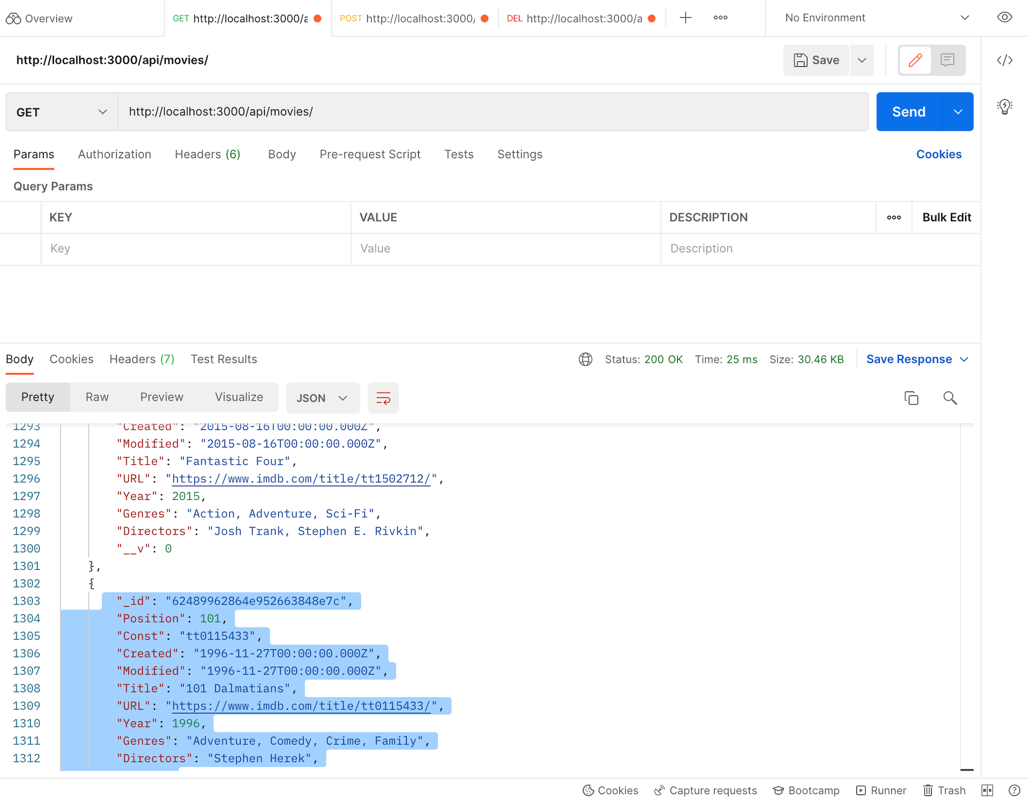The width and height of the screenshot is (1028, 802).
Task: Switch to the Authorization tab
Action: [114, 154]
